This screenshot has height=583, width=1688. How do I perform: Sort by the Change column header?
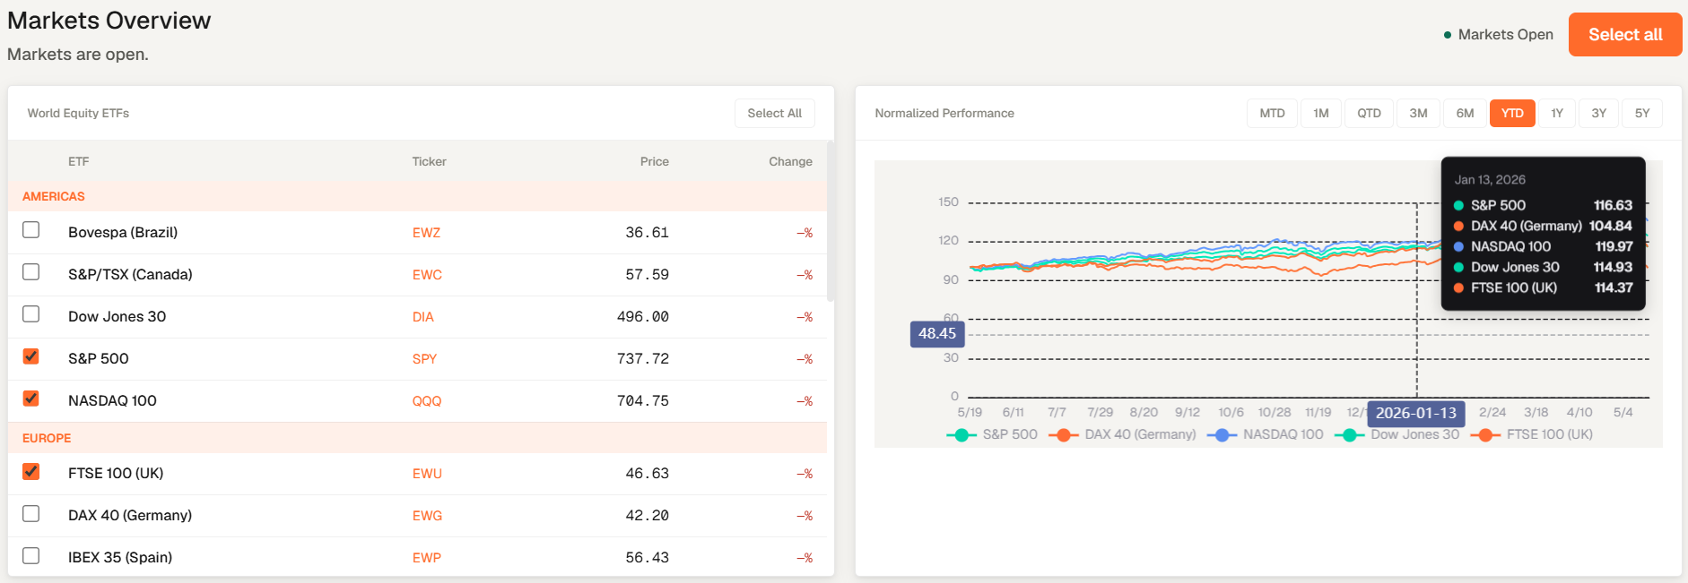tap(790, 161)
